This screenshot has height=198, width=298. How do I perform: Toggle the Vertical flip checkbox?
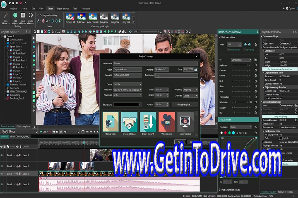pos(245,49)
